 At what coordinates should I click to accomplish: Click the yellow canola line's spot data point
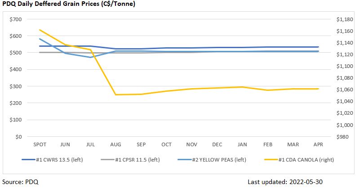pos(40,30)
